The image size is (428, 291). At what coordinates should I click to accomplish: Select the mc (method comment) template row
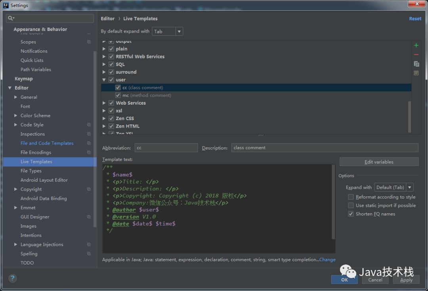click(256, 95)
